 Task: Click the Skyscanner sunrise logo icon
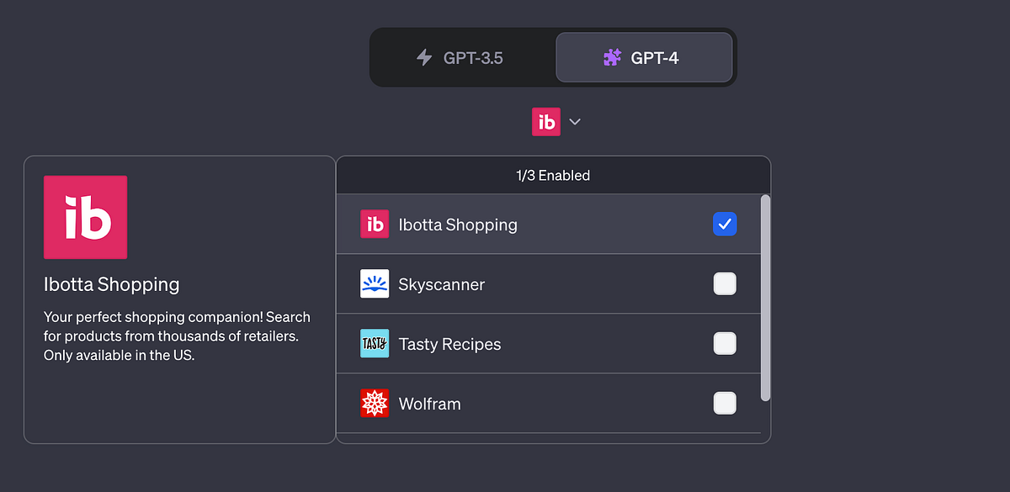click(374, 283)
